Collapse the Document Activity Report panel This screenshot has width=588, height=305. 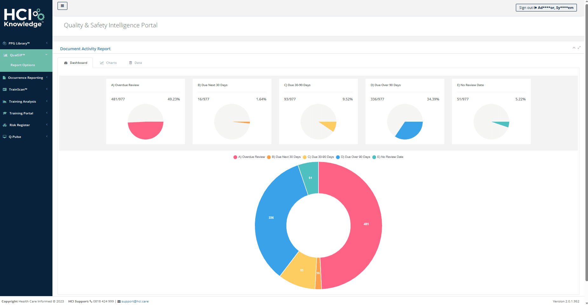tap(574, 48)
